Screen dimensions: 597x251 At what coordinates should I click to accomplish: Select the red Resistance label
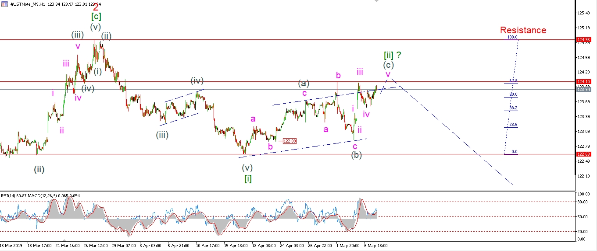(x=523, y=30)
